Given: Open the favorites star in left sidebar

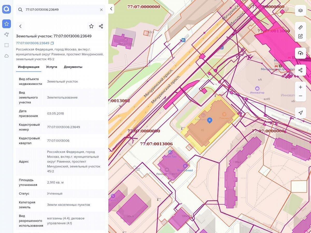Looking at the screenshot, I should click(x=6, y=24).
